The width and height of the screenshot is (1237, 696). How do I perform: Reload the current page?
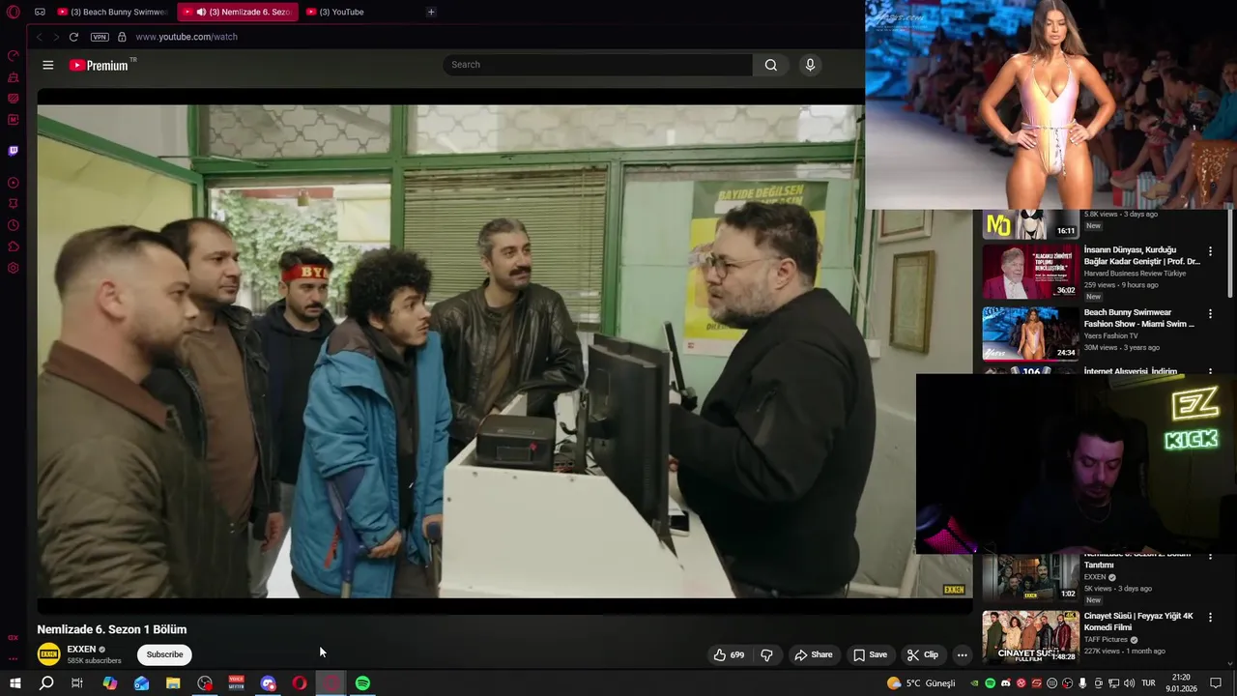coord(73,37)
